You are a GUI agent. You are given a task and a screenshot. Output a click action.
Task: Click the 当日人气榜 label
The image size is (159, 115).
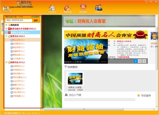coord(75,95)
